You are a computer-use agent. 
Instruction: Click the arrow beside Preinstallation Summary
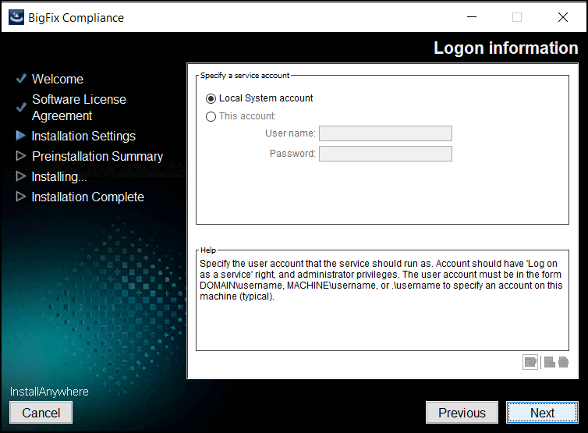[x=21, y=156]
